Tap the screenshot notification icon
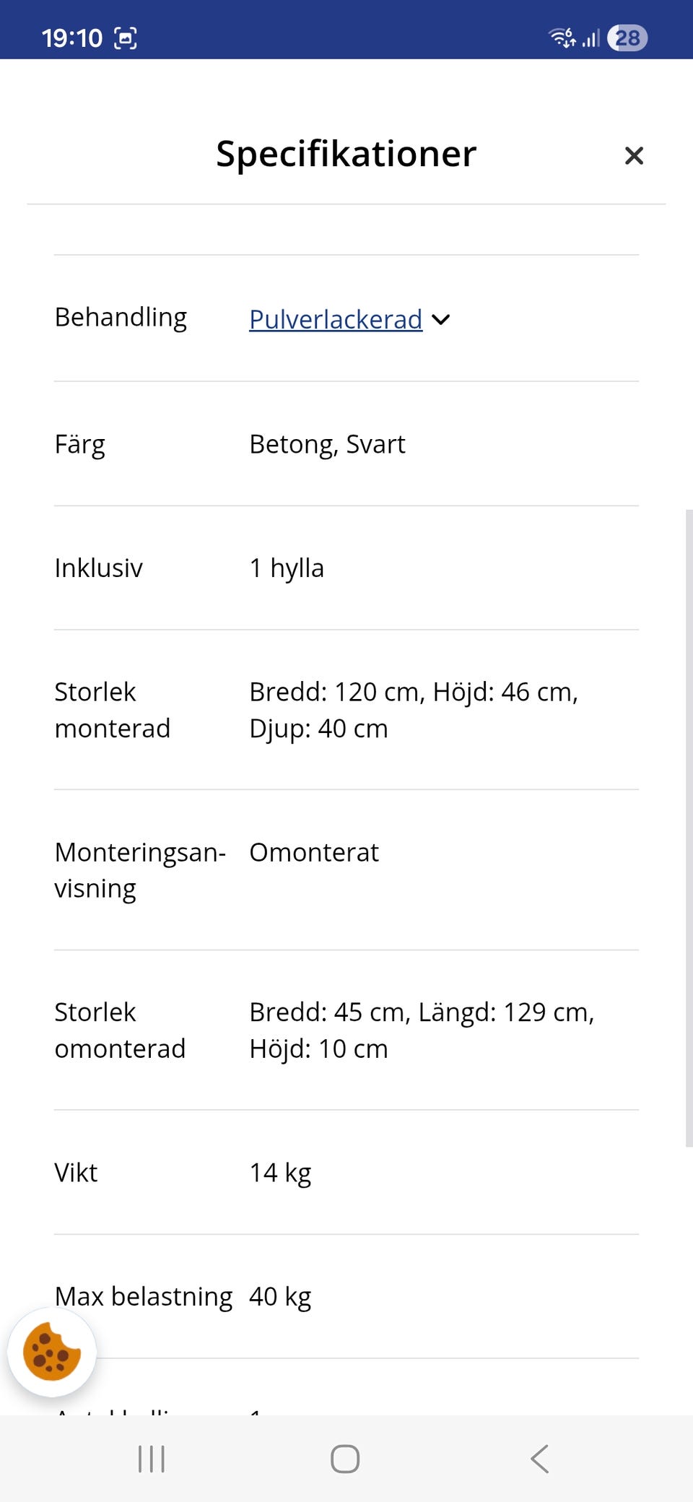The height and width of the screenshot is (1502, 693). [126, 38]
